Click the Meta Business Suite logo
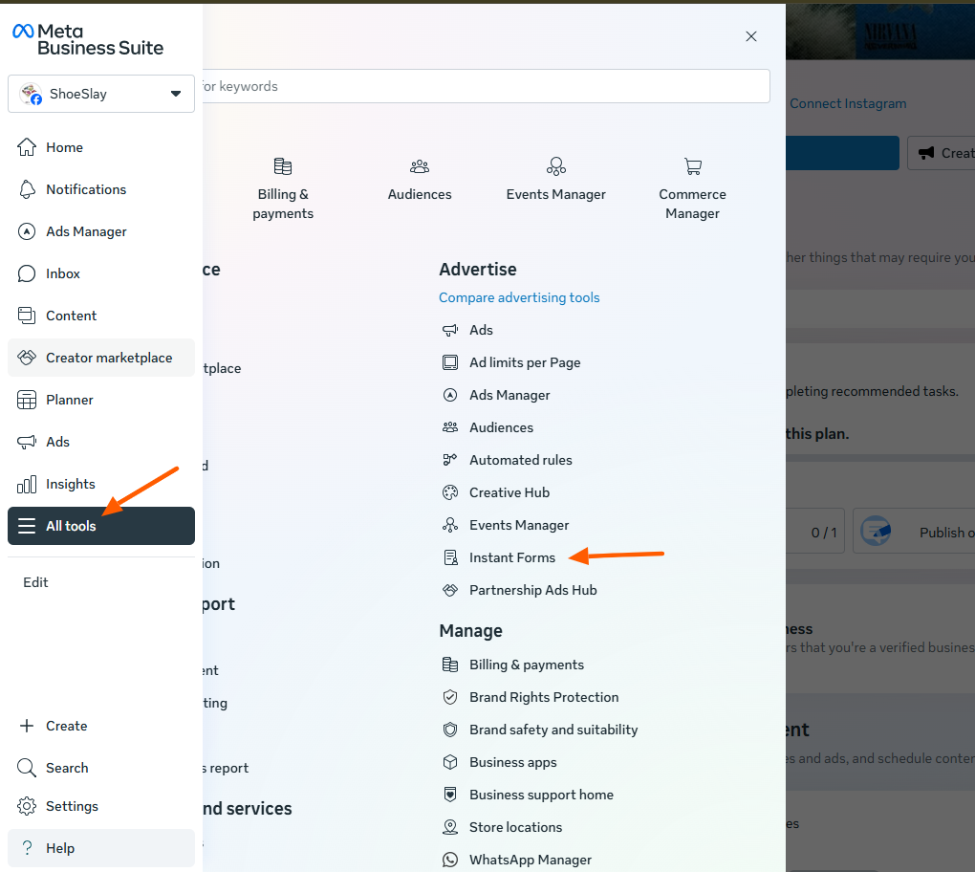This screenshot has width=975, height=872. [x=88, y=40]
